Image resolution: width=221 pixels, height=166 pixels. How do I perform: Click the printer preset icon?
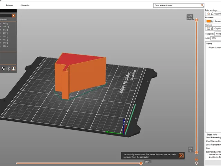(x=209, y=28)
